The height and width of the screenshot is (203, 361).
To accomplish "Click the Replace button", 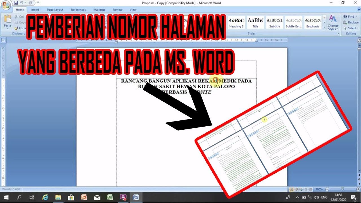I will pos(351,22).
